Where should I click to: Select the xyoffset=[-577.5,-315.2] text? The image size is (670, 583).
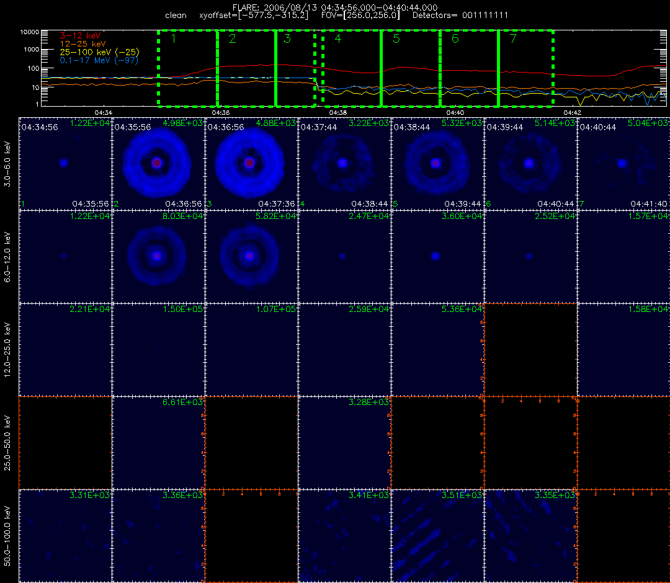[254, 16]
